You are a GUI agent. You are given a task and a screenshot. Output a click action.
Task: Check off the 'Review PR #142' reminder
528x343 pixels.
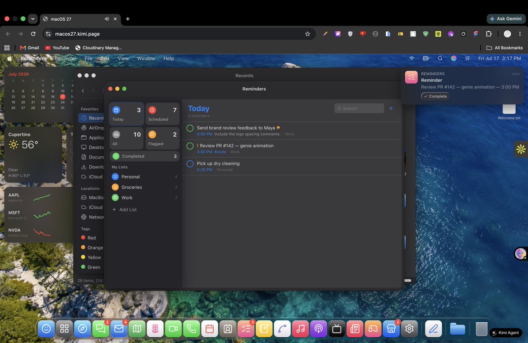click(190, 146)
